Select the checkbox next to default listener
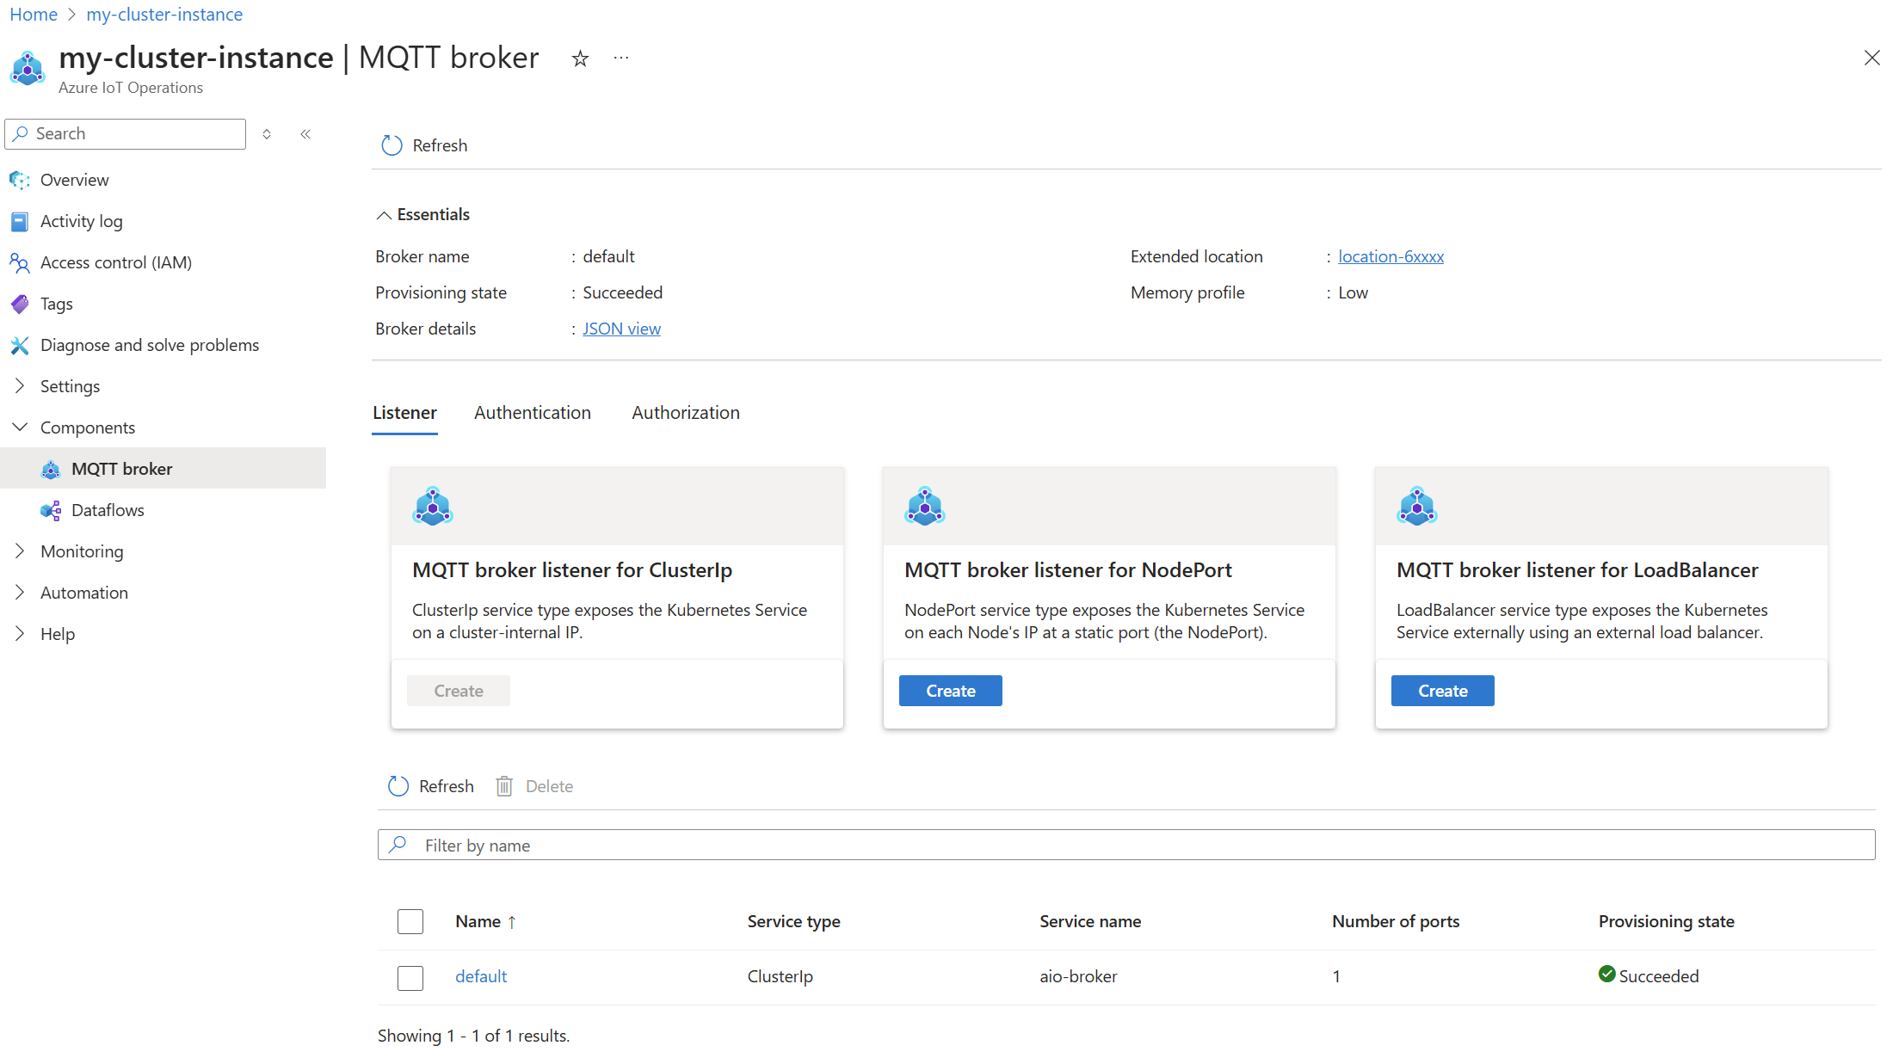Image resolution: width=1893 pixels, height=1064 pixels. [x=410, y=975]
